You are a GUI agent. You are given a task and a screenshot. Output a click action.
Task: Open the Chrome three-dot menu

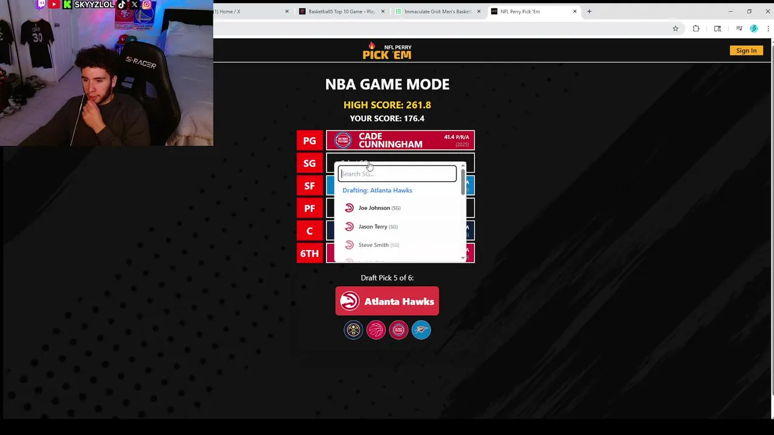(x=768, y=28)
